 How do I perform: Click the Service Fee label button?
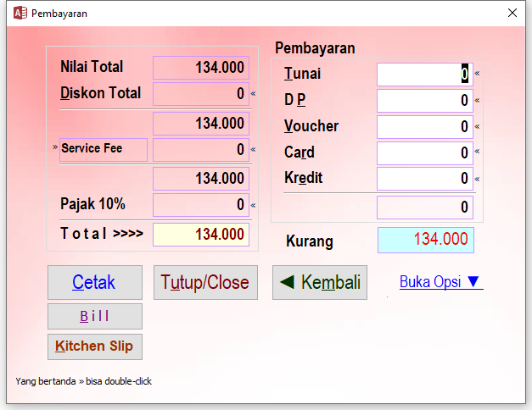[x=104, y=149]
